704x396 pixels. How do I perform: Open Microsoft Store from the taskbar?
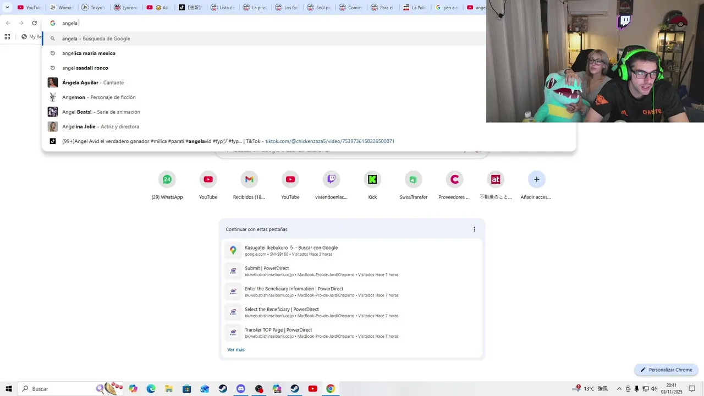pyautogui.click(x=187, y=389)
